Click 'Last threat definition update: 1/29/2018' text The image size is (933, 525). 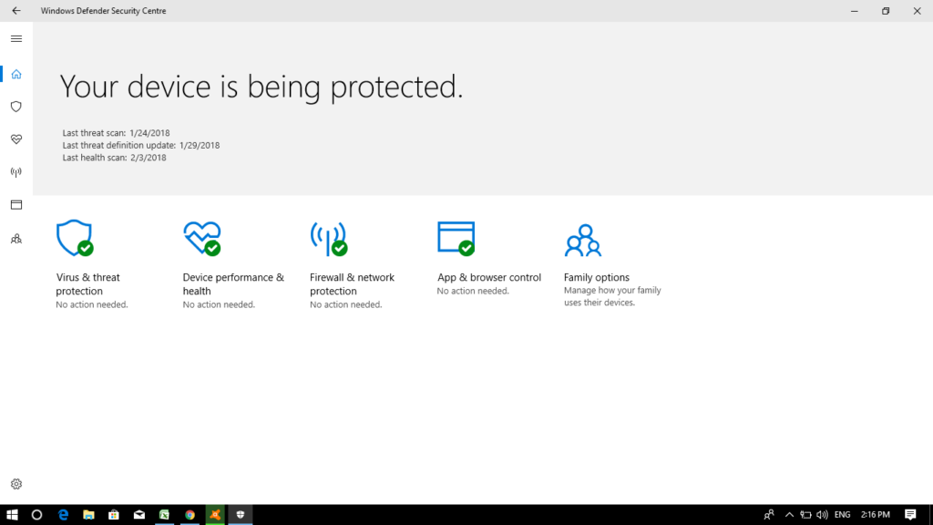pos(141,145)
